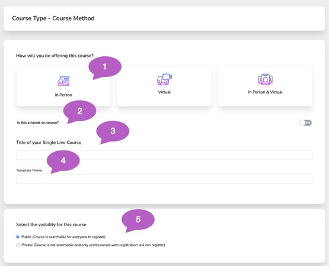Click the 'Is this a hands on course?' label

(38, 123)
